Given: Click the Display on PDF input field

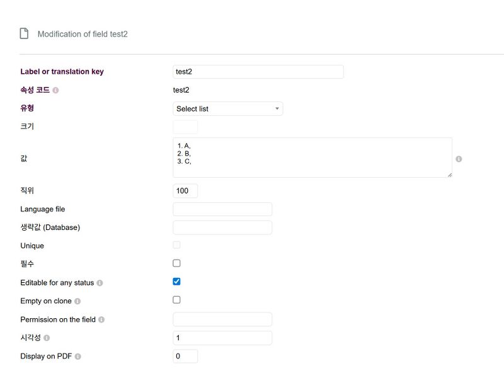Looking at the screenshot, I should pyautogui.click(x=185, y=356).
